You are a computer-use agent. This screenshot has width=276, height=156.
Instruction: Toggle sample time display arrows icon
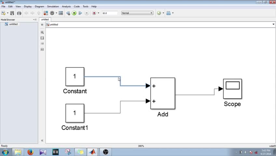(x=42, y=44)
